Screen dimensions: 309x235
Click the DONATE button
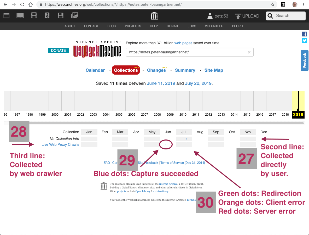click(59, 51)
